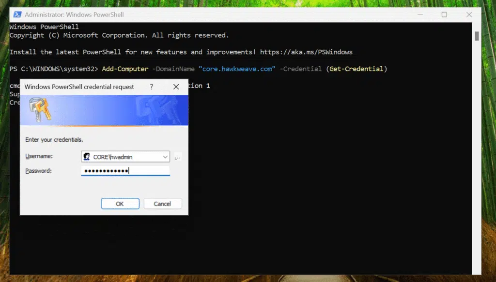Close the credential request dialog with X
The height and width of the screenshot is (282, 496).
pos(176,87)
